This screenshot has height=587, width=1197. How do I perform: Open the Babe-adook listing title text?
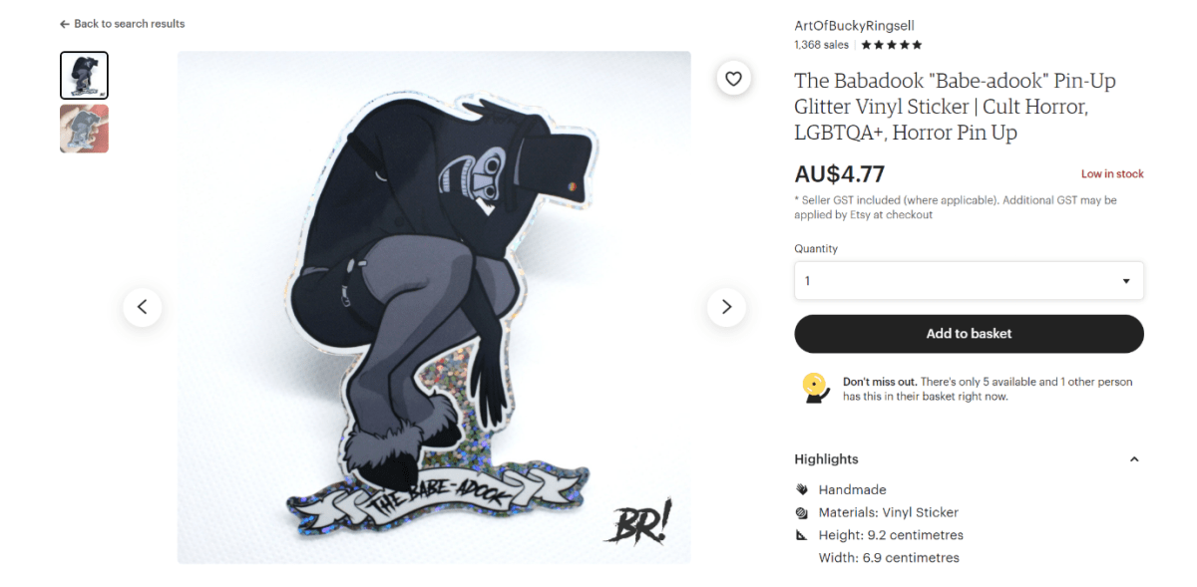955,107
